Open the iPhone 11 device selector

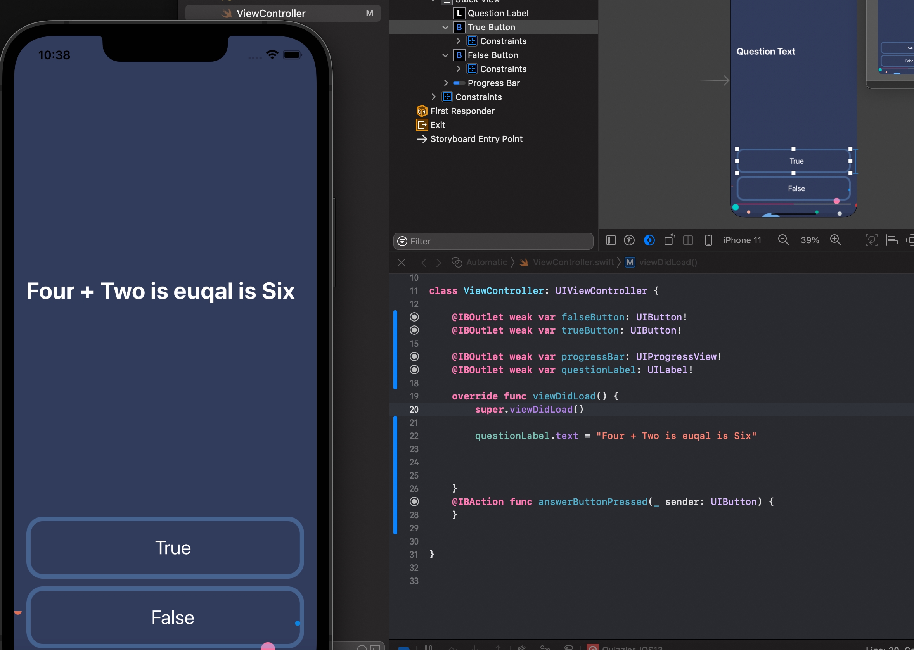pos(741,240)
